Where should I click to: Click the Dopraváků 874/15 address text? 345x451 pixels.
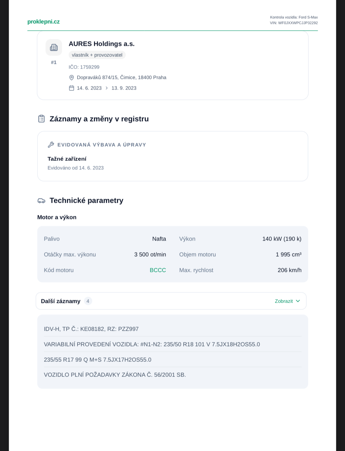[121, 77]
